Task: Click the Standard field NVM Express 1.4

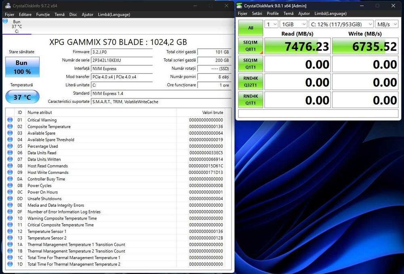Action: [161, 93]
